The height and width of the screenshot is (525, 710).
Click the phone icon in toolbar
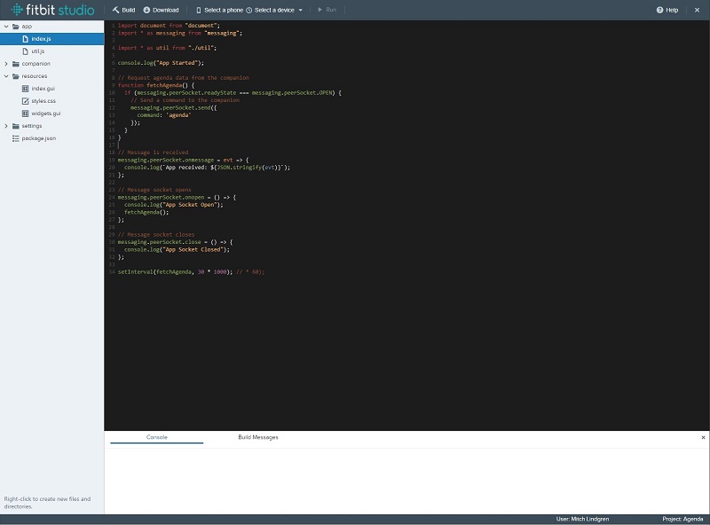tap(198, 10)
